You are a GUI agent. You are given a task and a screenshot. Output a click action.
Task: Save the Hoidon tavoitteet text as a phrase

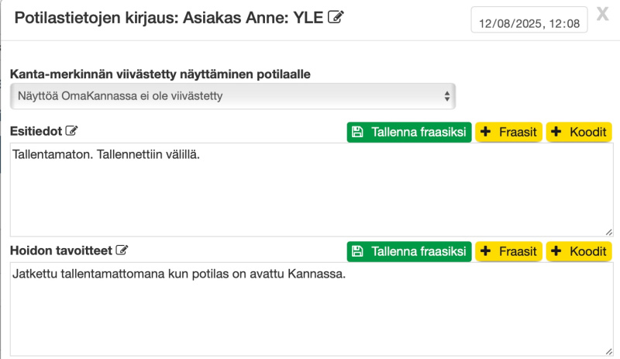point(408,251)
